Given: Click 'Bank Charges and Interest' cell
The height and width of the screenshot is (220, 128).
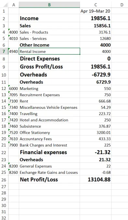Looking at the screenshot, I should [x=49, y=145].
